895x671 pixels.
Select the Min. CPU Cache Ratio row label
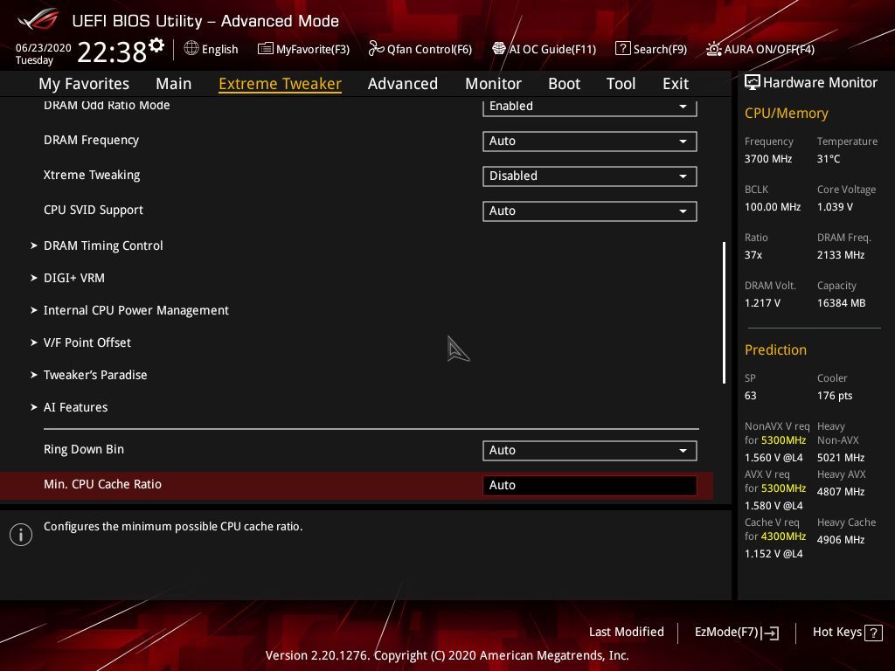tap(103, 484)
